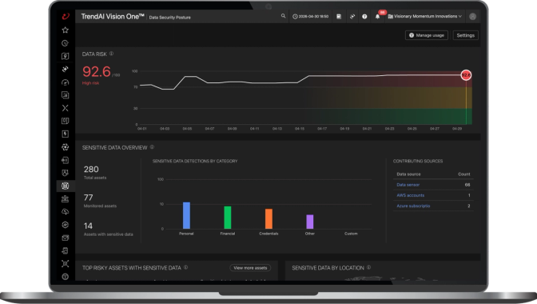Open the AWS accounts link

pos(410,195)
